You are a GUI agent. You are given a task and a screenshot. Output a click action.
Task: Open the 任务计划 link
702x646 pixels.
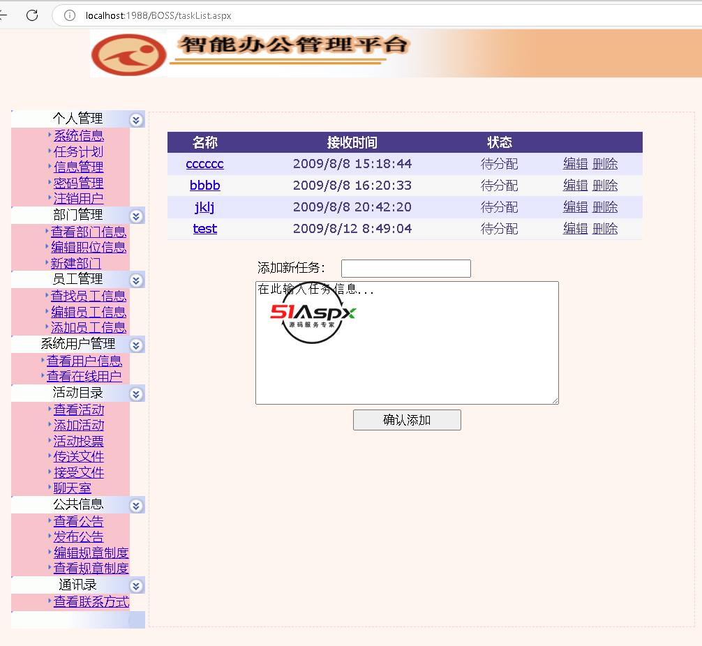pyautogui.click(x=79, y=151)
